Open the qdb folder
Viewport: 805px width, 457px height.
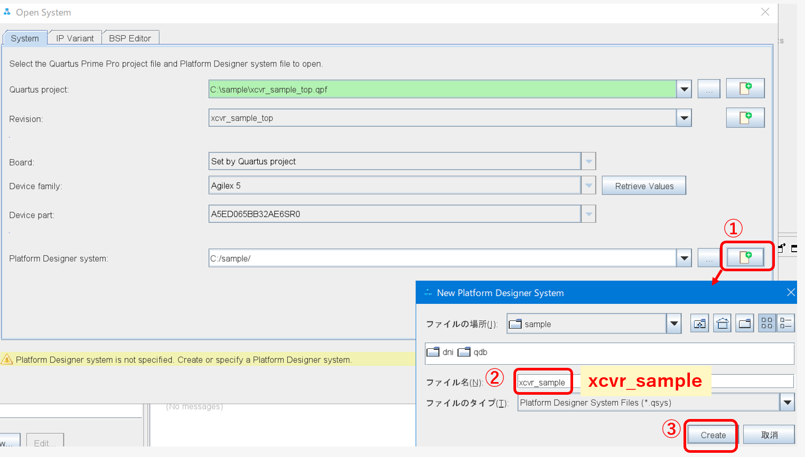click(472, 352)
